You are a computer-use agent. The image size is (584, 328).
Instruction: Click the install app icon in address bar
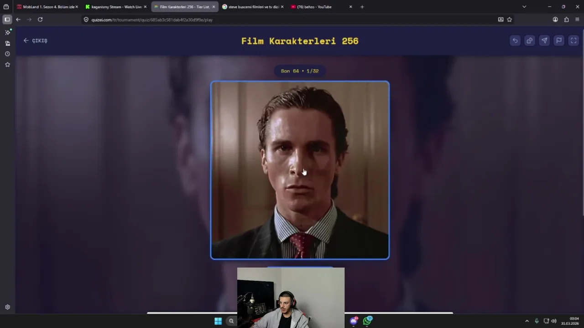tap(501, 20)
